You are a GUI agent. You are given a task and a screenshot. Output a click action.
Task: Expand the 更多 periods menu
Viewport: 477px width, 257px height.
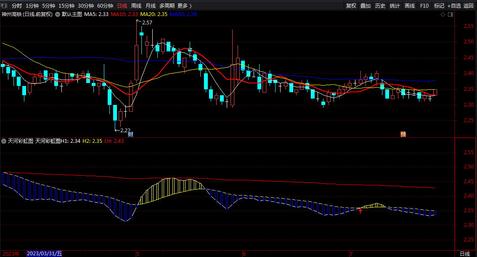(184, 6)
